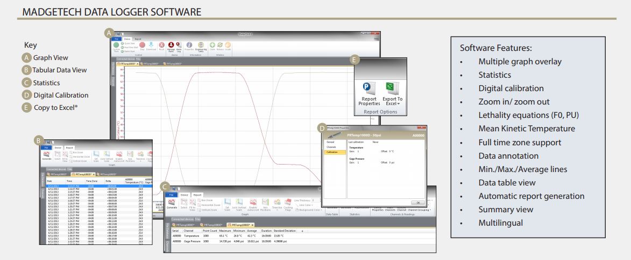Open Export To Excel dropdown
Image resolution: width=631 pixels, height=260 pixels.
click(x=392, y=94)
